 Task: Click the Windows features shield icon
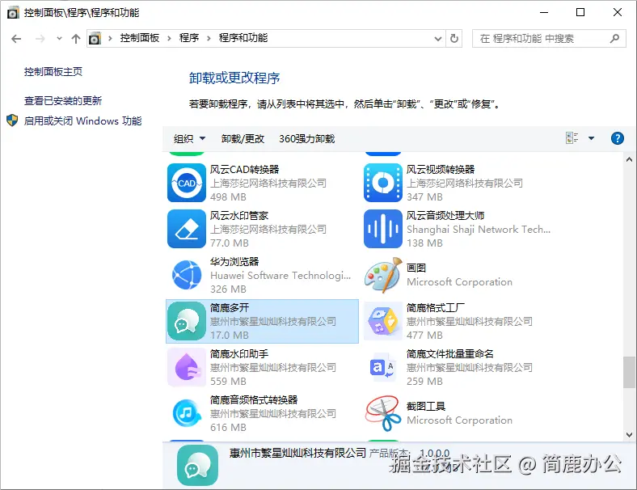click(12, 120)
